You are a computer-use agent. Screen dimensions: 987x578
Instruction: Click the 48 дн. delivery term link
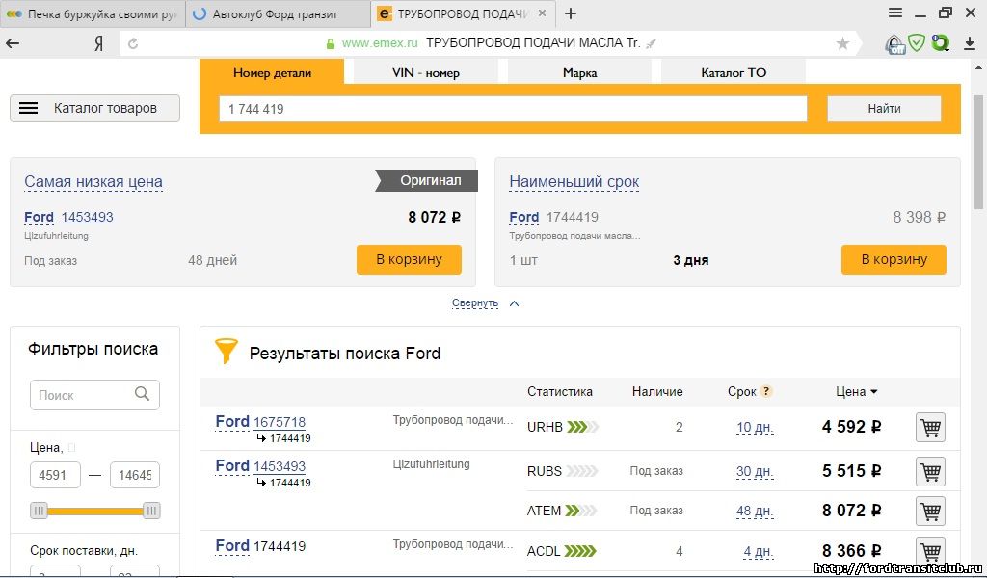[755, 512]
